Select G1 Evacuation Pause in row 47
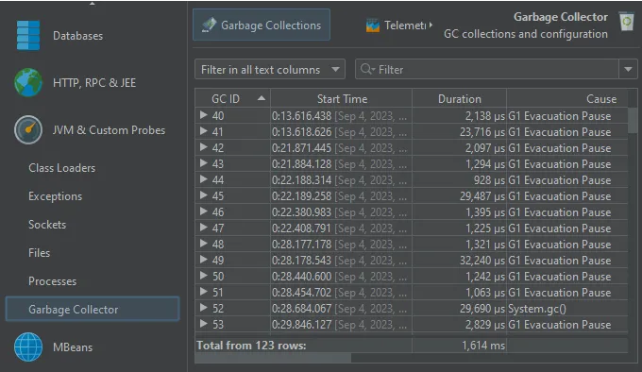The image size is (642, 372). pos(559,228)
